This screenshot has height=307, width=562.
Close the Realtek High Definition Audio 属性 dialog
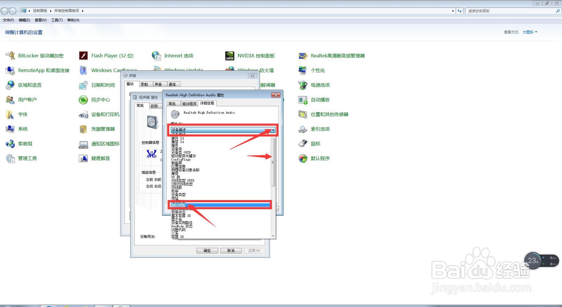click(276, 95)
